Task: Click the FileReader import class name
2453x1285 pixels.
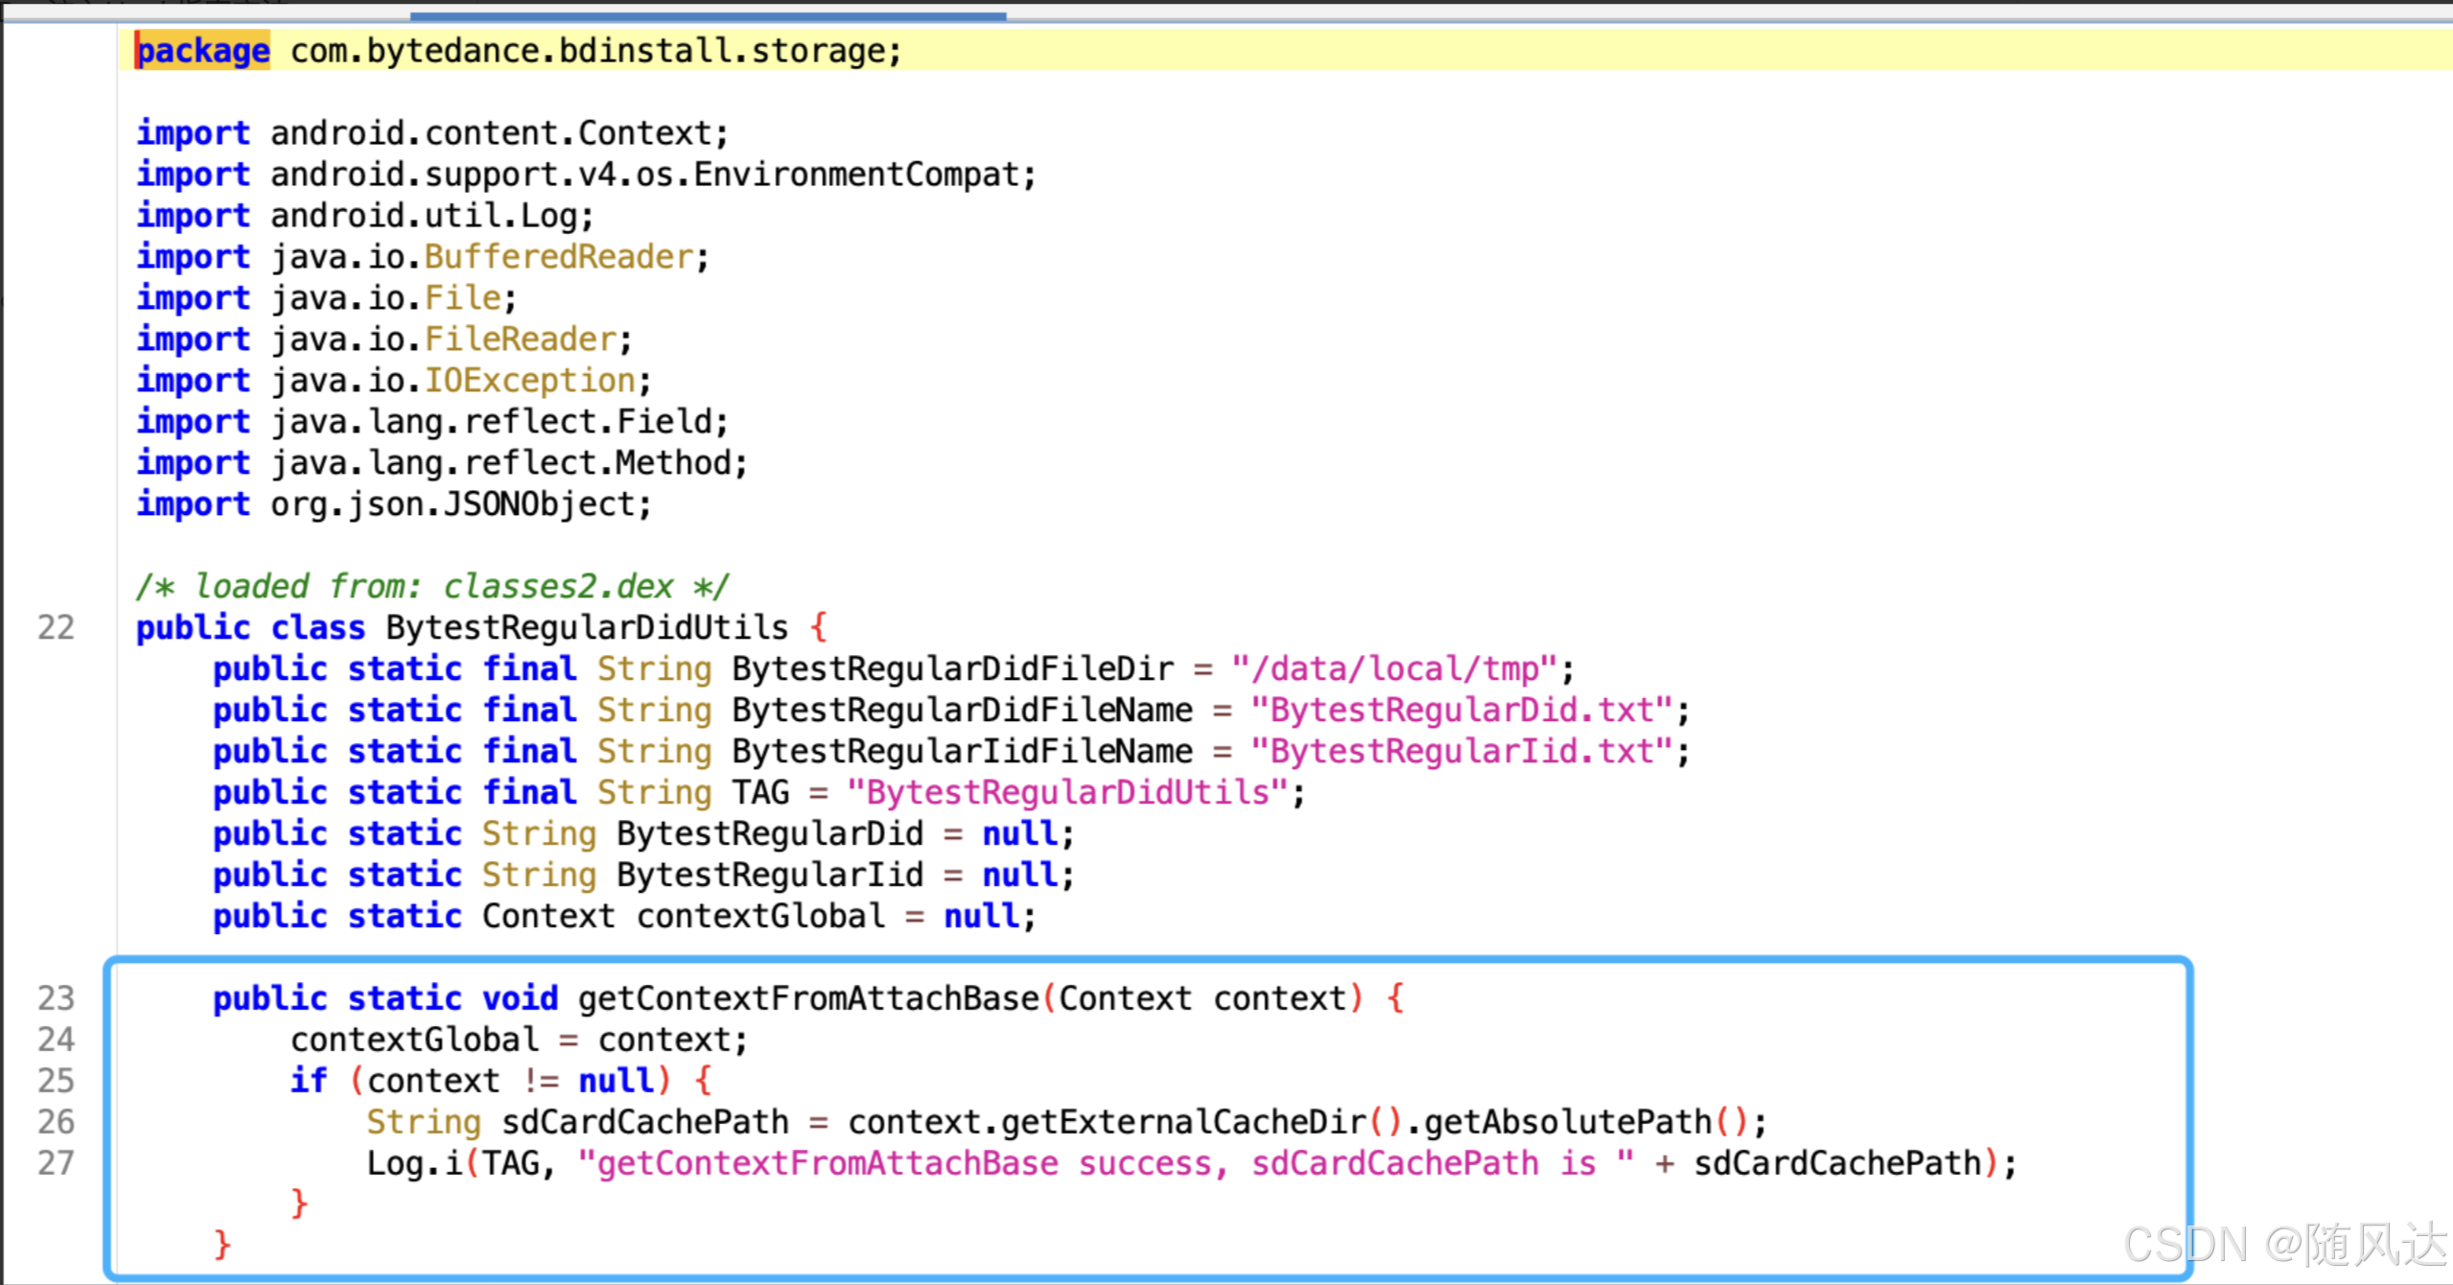Action: pyautogui.click(x=520, y=339)
